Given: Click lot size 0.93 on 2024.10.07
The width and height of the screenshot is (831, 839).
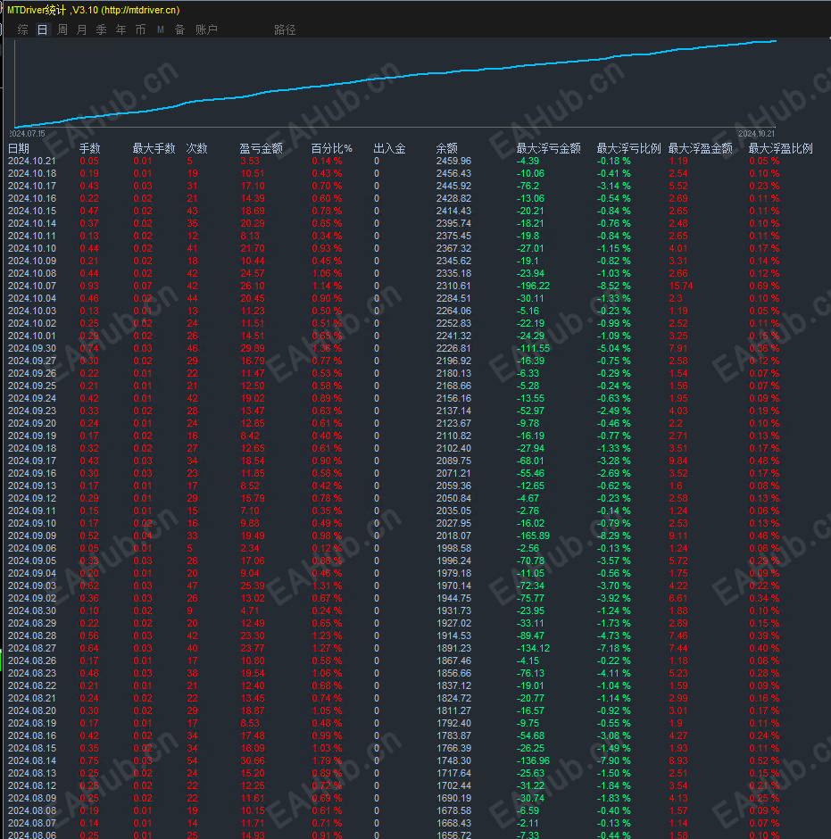Looking at the screenshot, I should [89, 286].
